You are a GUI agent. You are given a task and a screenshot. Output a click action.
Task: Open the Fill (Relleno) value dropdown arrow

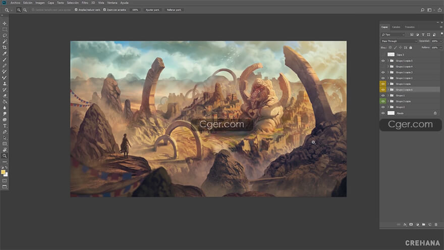tap(441, 47)
